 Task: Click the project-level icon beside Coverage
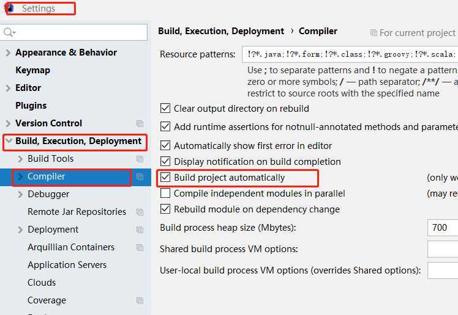140,300
